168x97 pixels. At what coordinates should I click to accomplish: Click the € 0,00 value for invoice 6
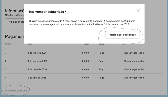coord(86,61)
